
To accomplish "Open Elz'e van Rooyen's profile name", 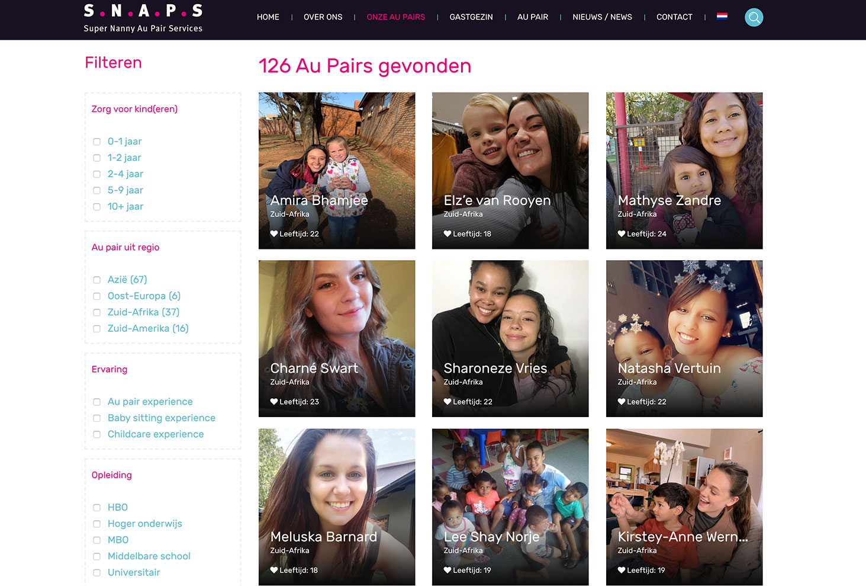I will [497, 201].
